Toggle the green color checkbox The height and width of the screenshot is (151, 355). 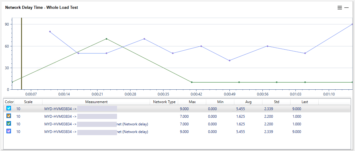point(9,124)
